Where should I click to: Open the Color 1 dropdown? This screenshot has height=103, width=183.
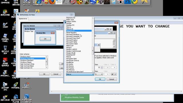pyautogui.click(x=107, y=68)
